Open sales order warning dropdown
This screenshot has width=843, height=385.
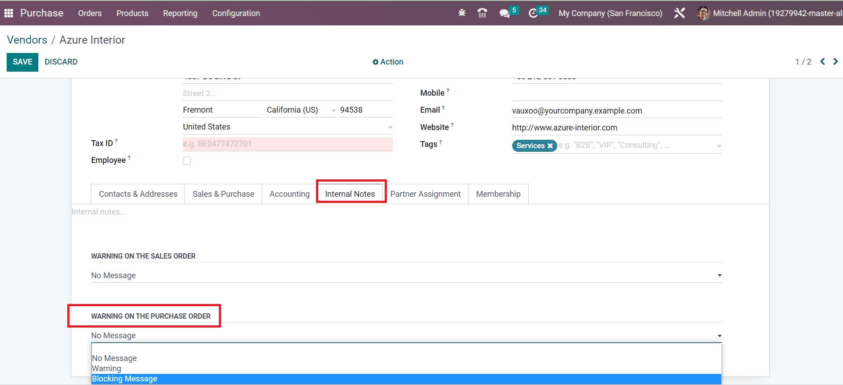point(406,276)
